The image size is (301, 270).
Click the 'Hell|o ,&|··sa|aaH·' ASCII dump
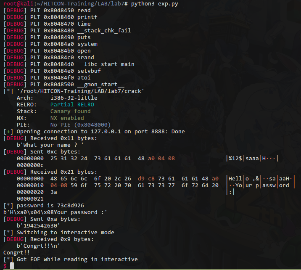point(261,179)
